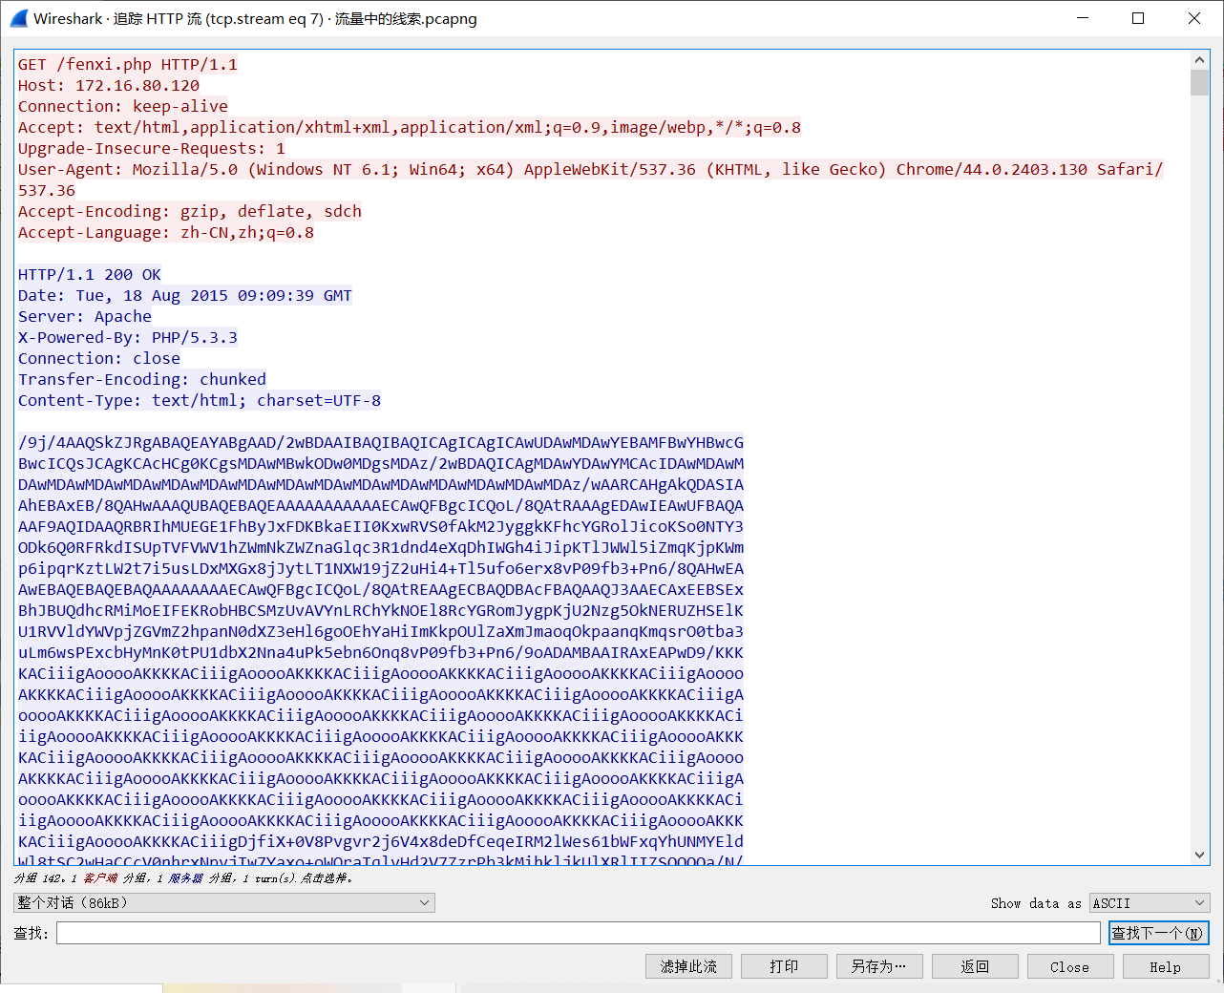Open the conversation selector showing 整个对话 (86kB)
Image resolution: width=1224 pixels, height=993 pixels.
point(224,902)
